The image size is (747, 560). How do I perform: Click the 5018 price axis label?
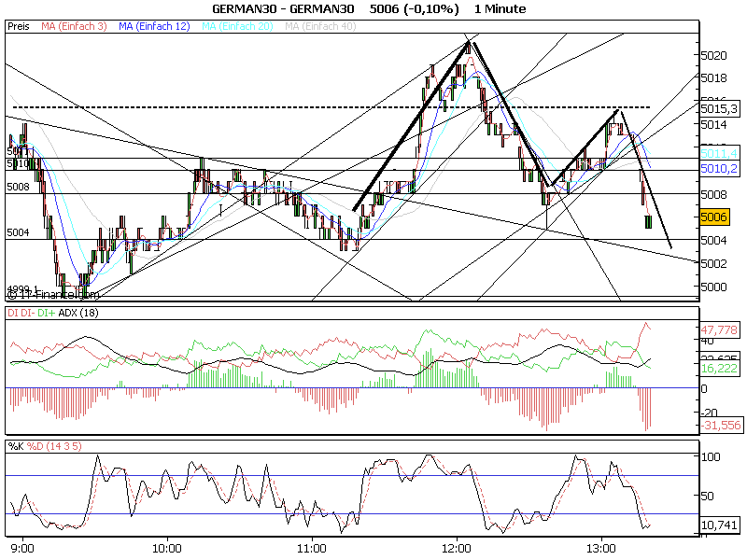(714, 77)
